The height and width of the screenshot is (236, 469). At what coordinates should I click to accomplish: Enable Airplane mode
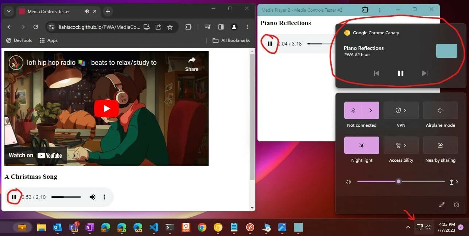[440, 110]
